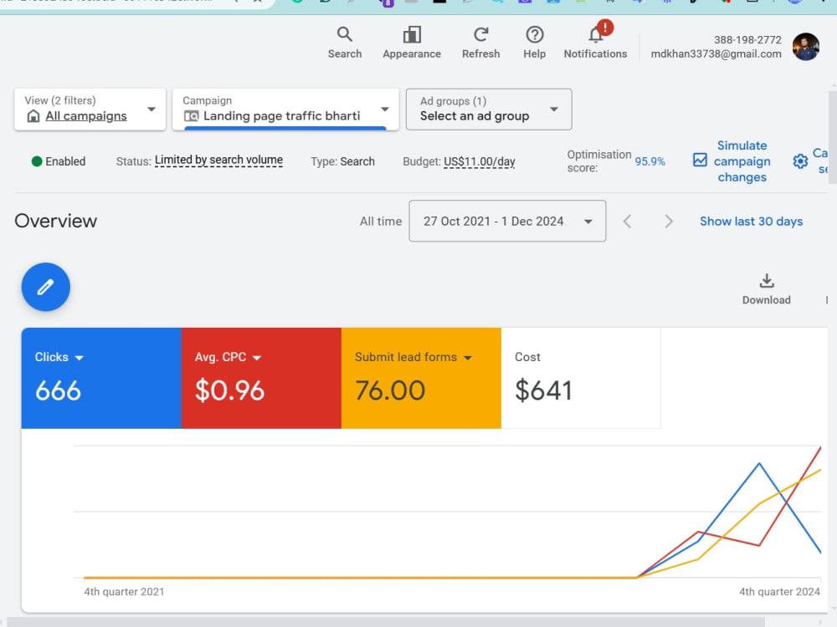Image resolution: width=837 pixels, height=627 pixels.
Task: Open the date range picker
Action: (507, 221)
